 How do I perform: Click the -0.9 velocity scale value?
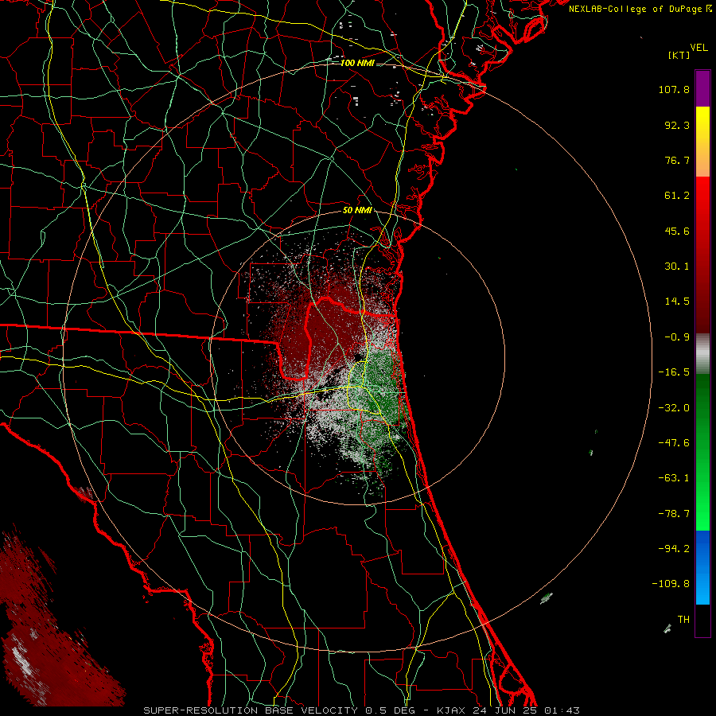coord(677,337)
